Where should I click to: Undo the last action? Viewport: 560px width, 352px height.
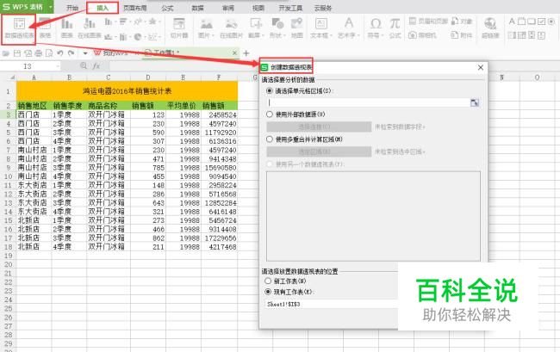[x=60, y=53]
